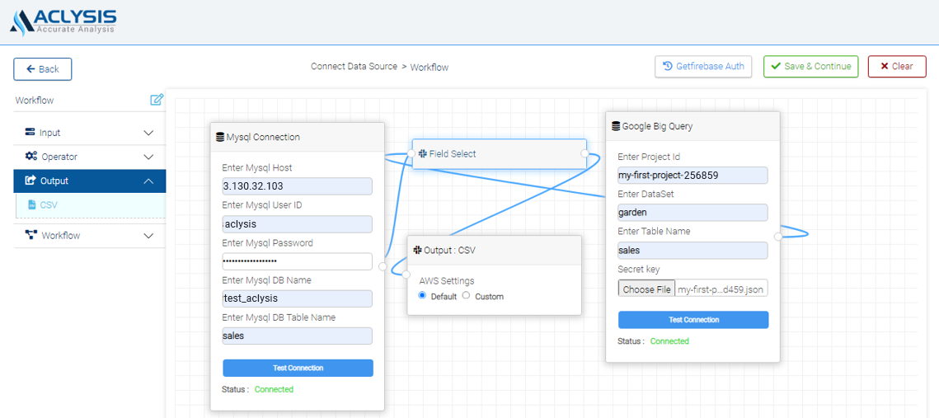
Task: Click the Output : CSV node icon
Action: click(417, 250)
